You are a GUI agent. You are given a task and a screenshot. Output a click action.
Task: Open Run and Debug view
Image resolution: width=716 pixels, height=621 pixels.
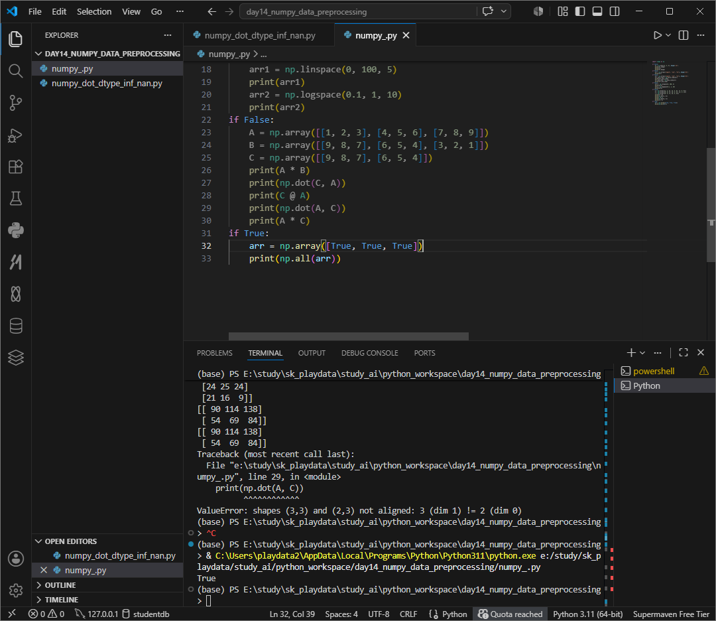pyautogui.click(x=15, y=135)
